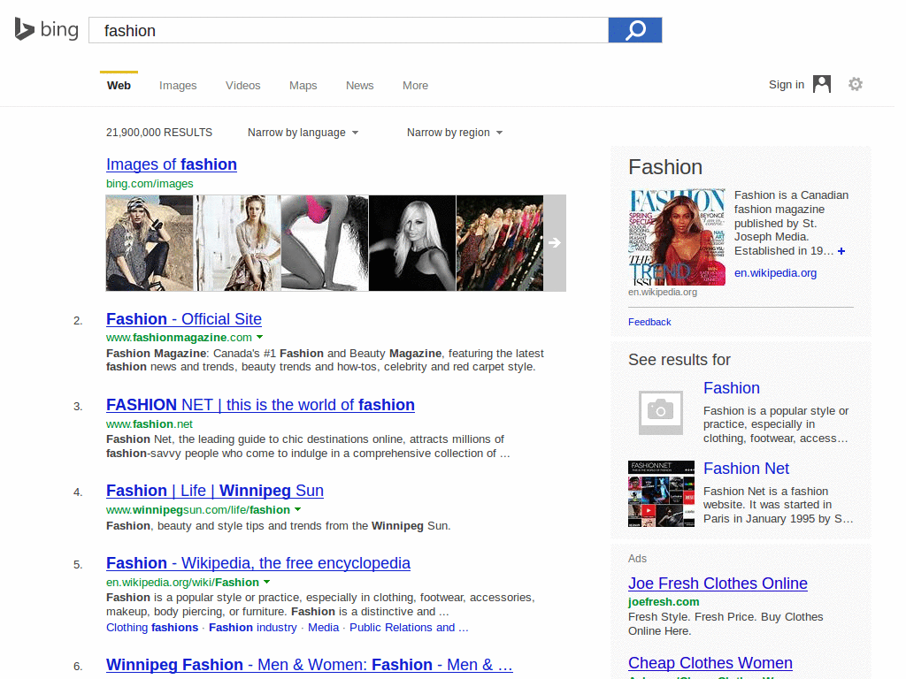
Task: Open the Joe Fresh Clothes Online ad
Action: click(718, 584)
